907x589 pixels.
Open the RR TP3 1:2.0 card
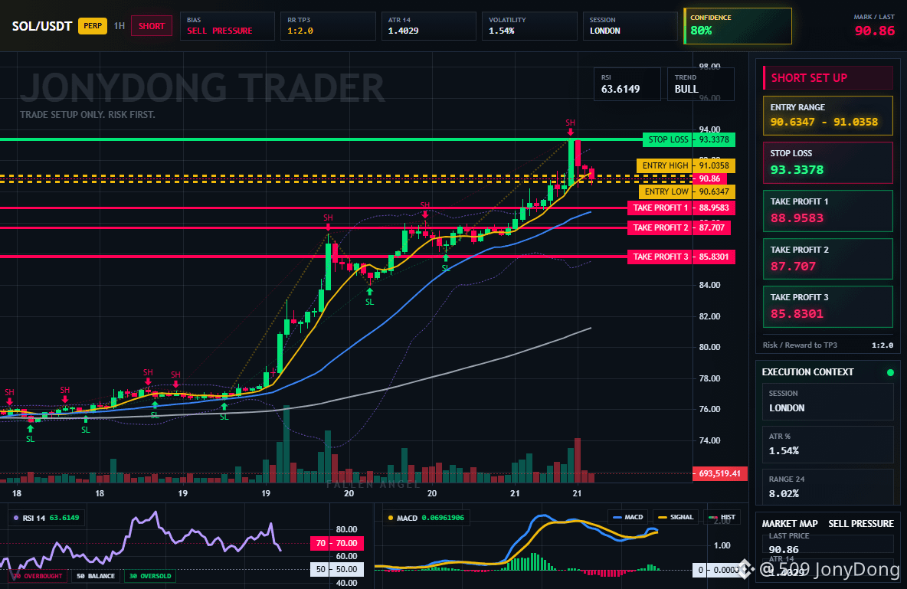click(x=328, y=26)
